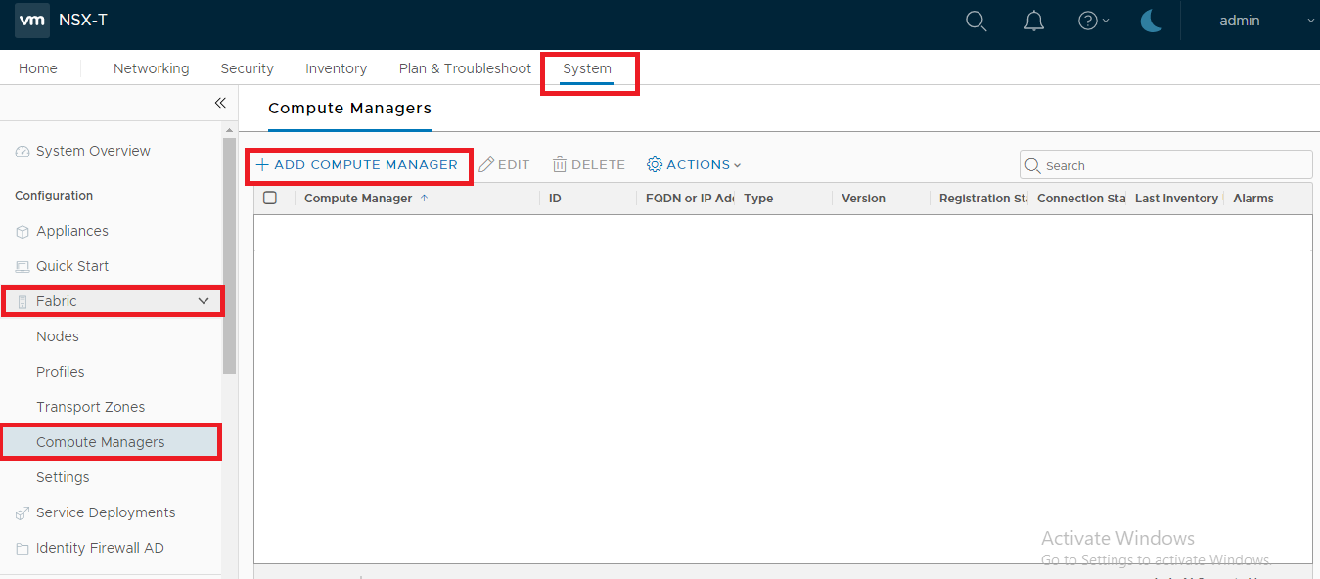Screen dimensions: 1320x579
Task: Open the help question mark menu
Action: [1093, 21]
